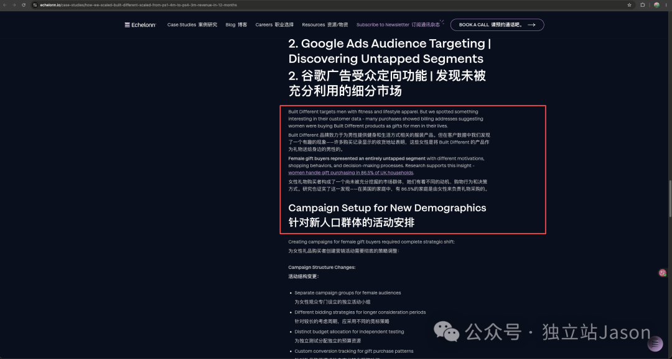Open the Resources nav item

[x=325, y=25]
